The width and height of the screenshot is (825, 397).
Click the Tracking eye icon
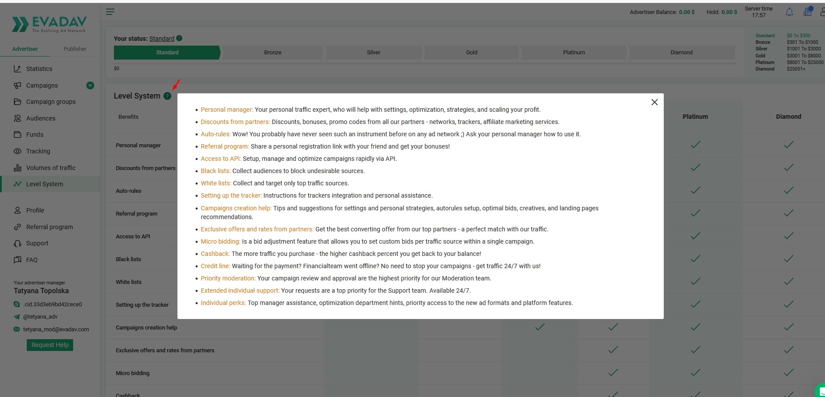pos(18,151)
